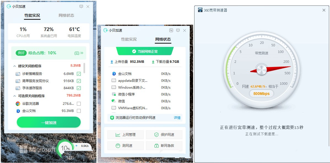Click the 小贝加速 logo in the network window
Viewport: 330px width, 163px height.
tap(106, 30)
